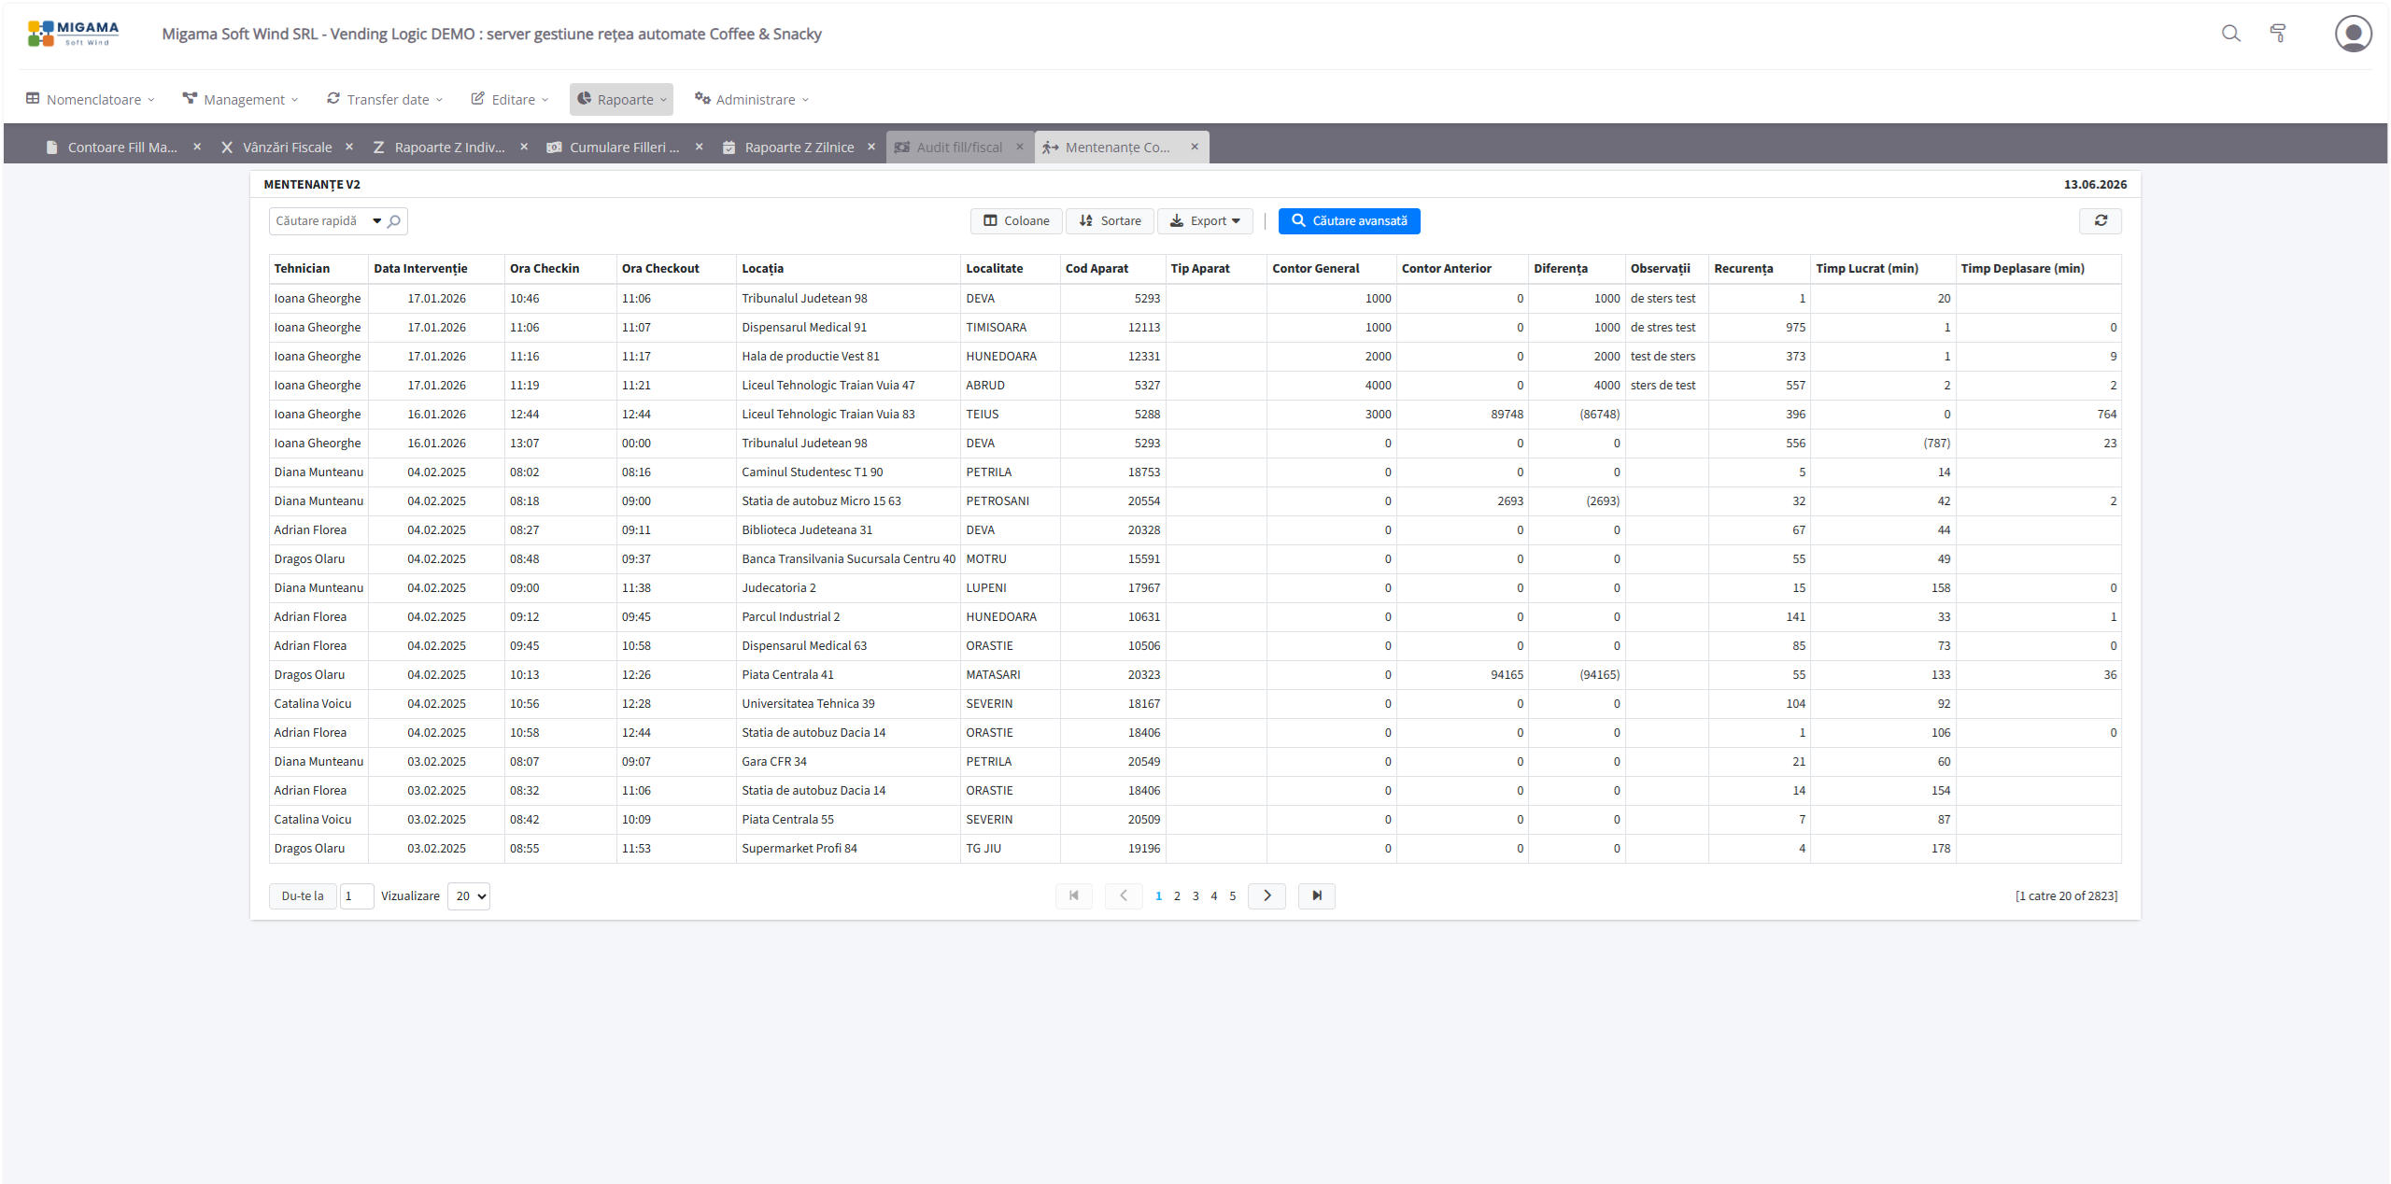Click the search magnifier icon in header
The width and height of the screenshot is (2391, 1184).
click(2230, 34)
